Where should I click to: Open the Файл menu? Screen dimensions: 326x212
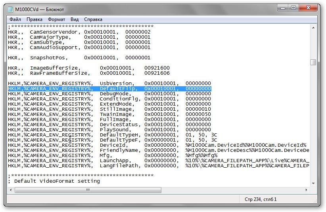(15, 19)
